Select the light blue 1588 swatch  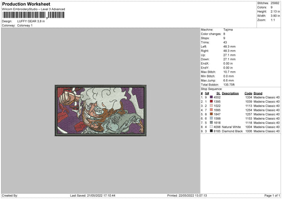point(211,118)
